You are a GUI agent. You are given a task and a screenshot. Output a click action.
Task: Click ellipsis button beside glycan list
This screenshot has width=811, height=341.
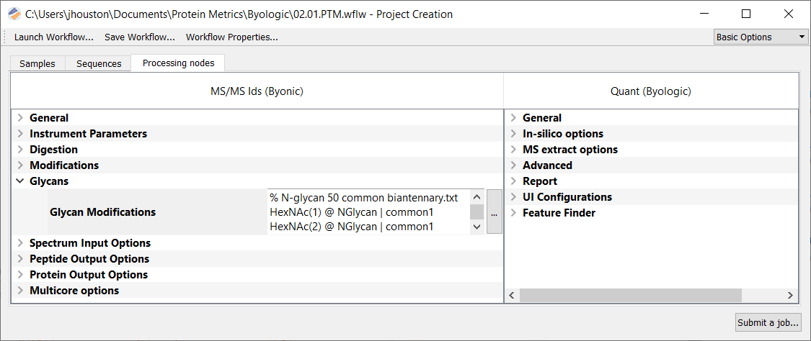point(495,212)
